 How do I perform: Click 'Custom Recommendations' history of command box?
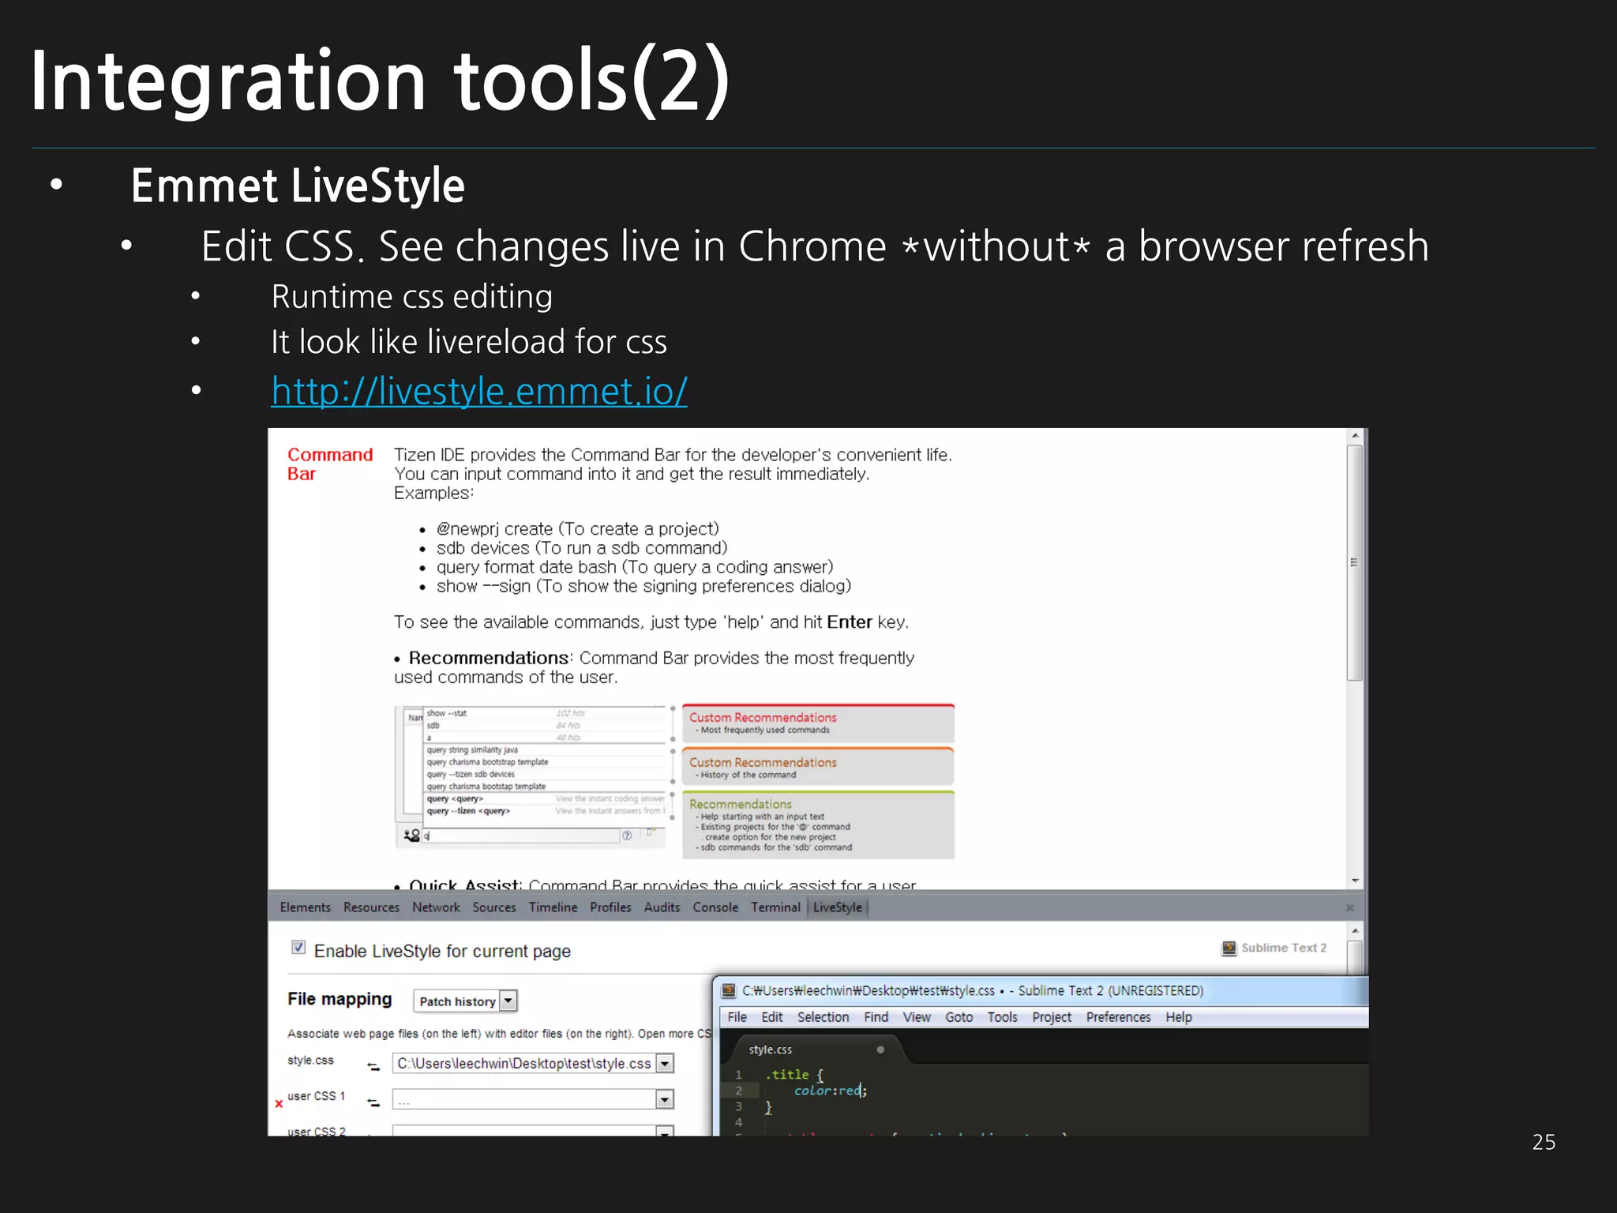818,767
